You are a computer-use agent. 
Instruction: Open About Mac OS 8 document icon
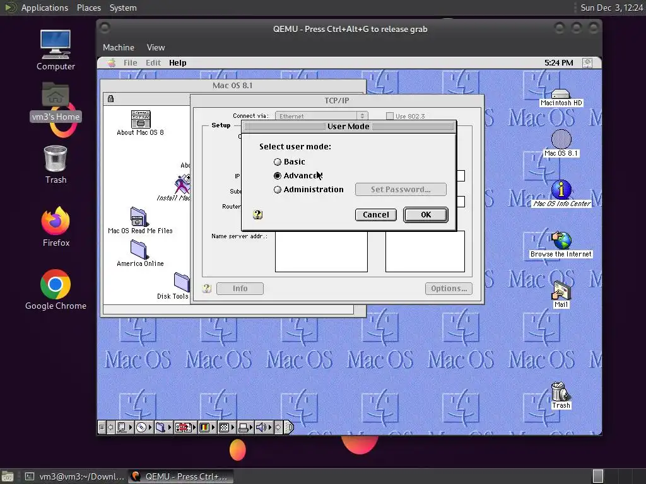141,123
